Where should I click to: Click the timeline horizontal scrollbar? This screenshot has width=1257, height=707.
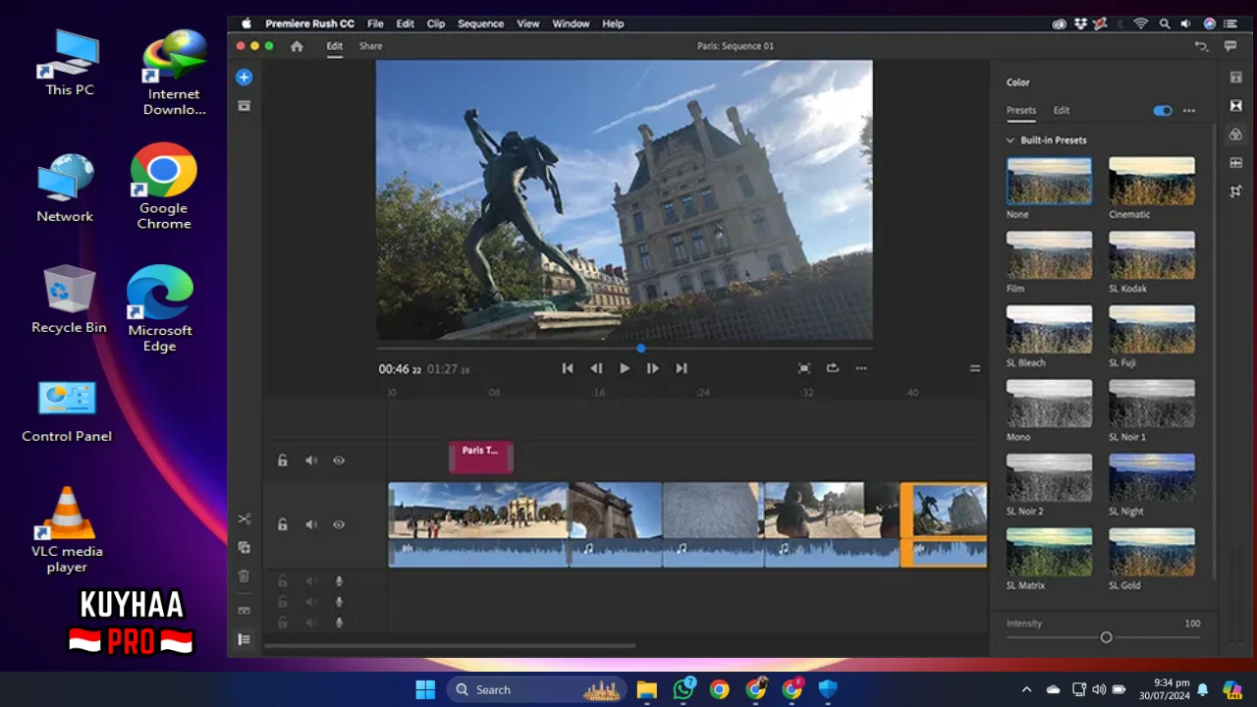point(450,646)
